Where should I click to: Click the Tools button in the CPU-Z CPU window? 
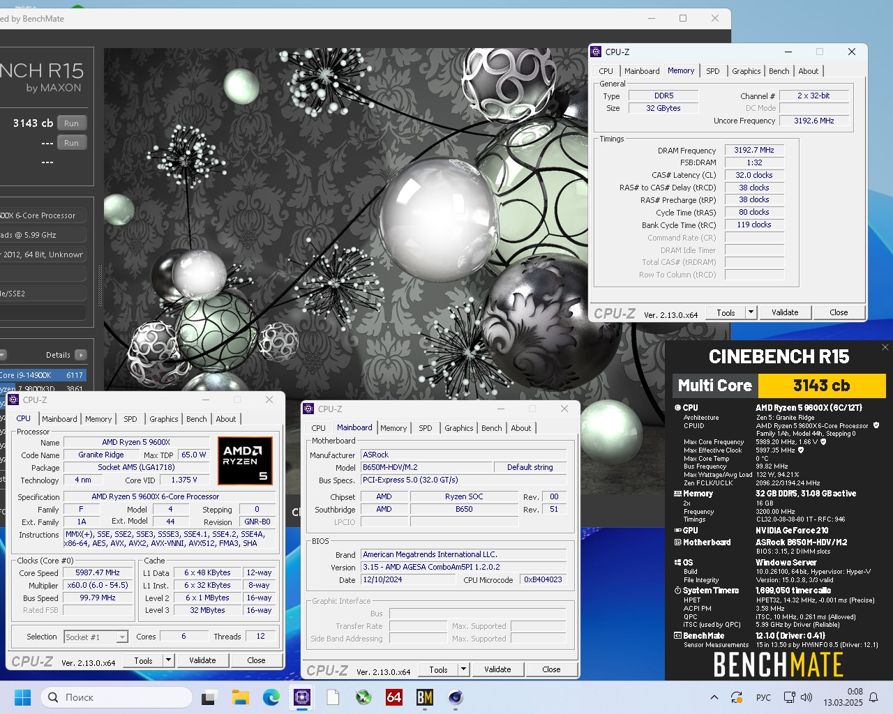pos(143,660)
